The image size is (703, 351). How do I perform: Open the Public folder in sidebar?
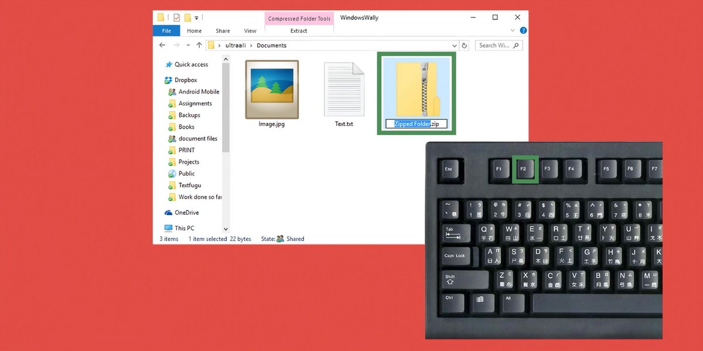tap(182, 174)
